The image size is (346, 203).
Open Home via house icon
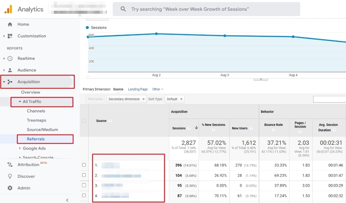[10, 24]
